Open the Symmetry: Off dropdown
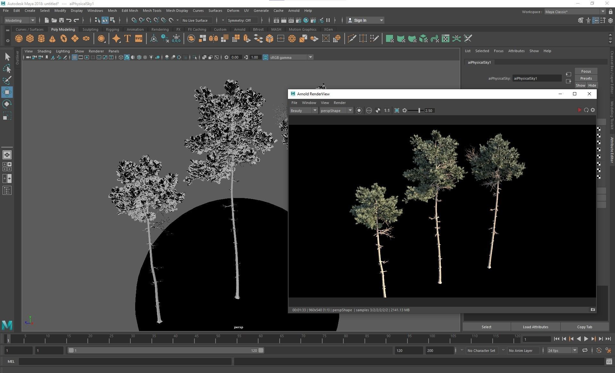Screen dimensions: 615x373 pos(242,20)
